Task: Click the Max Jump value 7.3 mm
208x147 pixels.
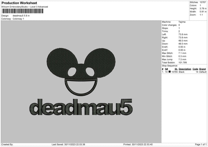Action: pos(182,59)
